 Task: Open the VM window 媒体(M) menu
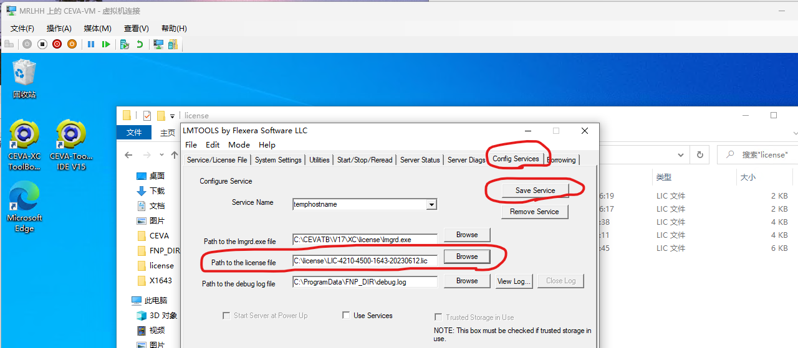point(97,29)
